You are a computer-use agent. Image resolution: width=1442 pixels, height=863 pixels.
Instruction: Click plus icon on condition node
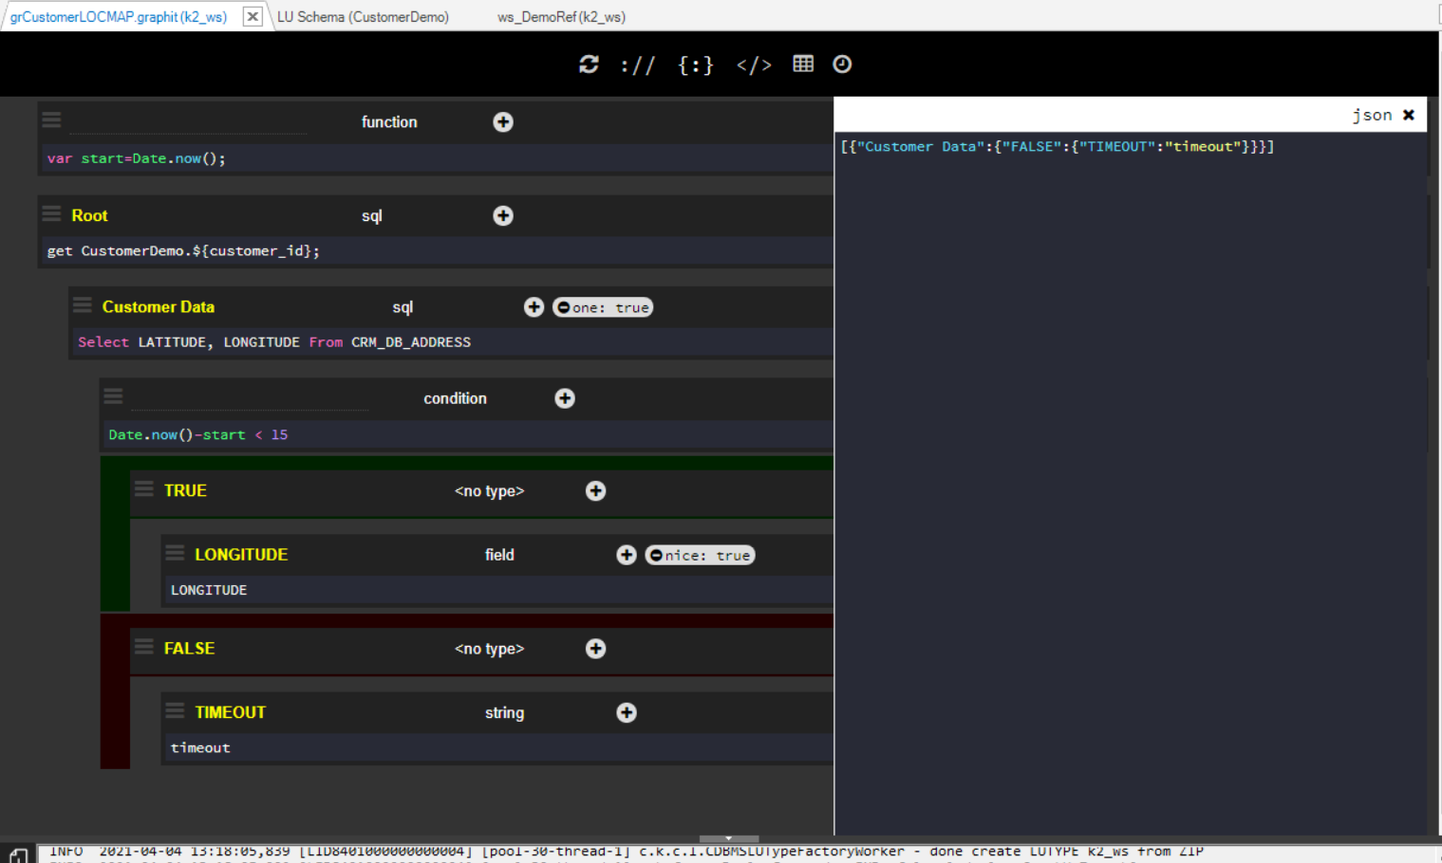click(x=565, y=398)
